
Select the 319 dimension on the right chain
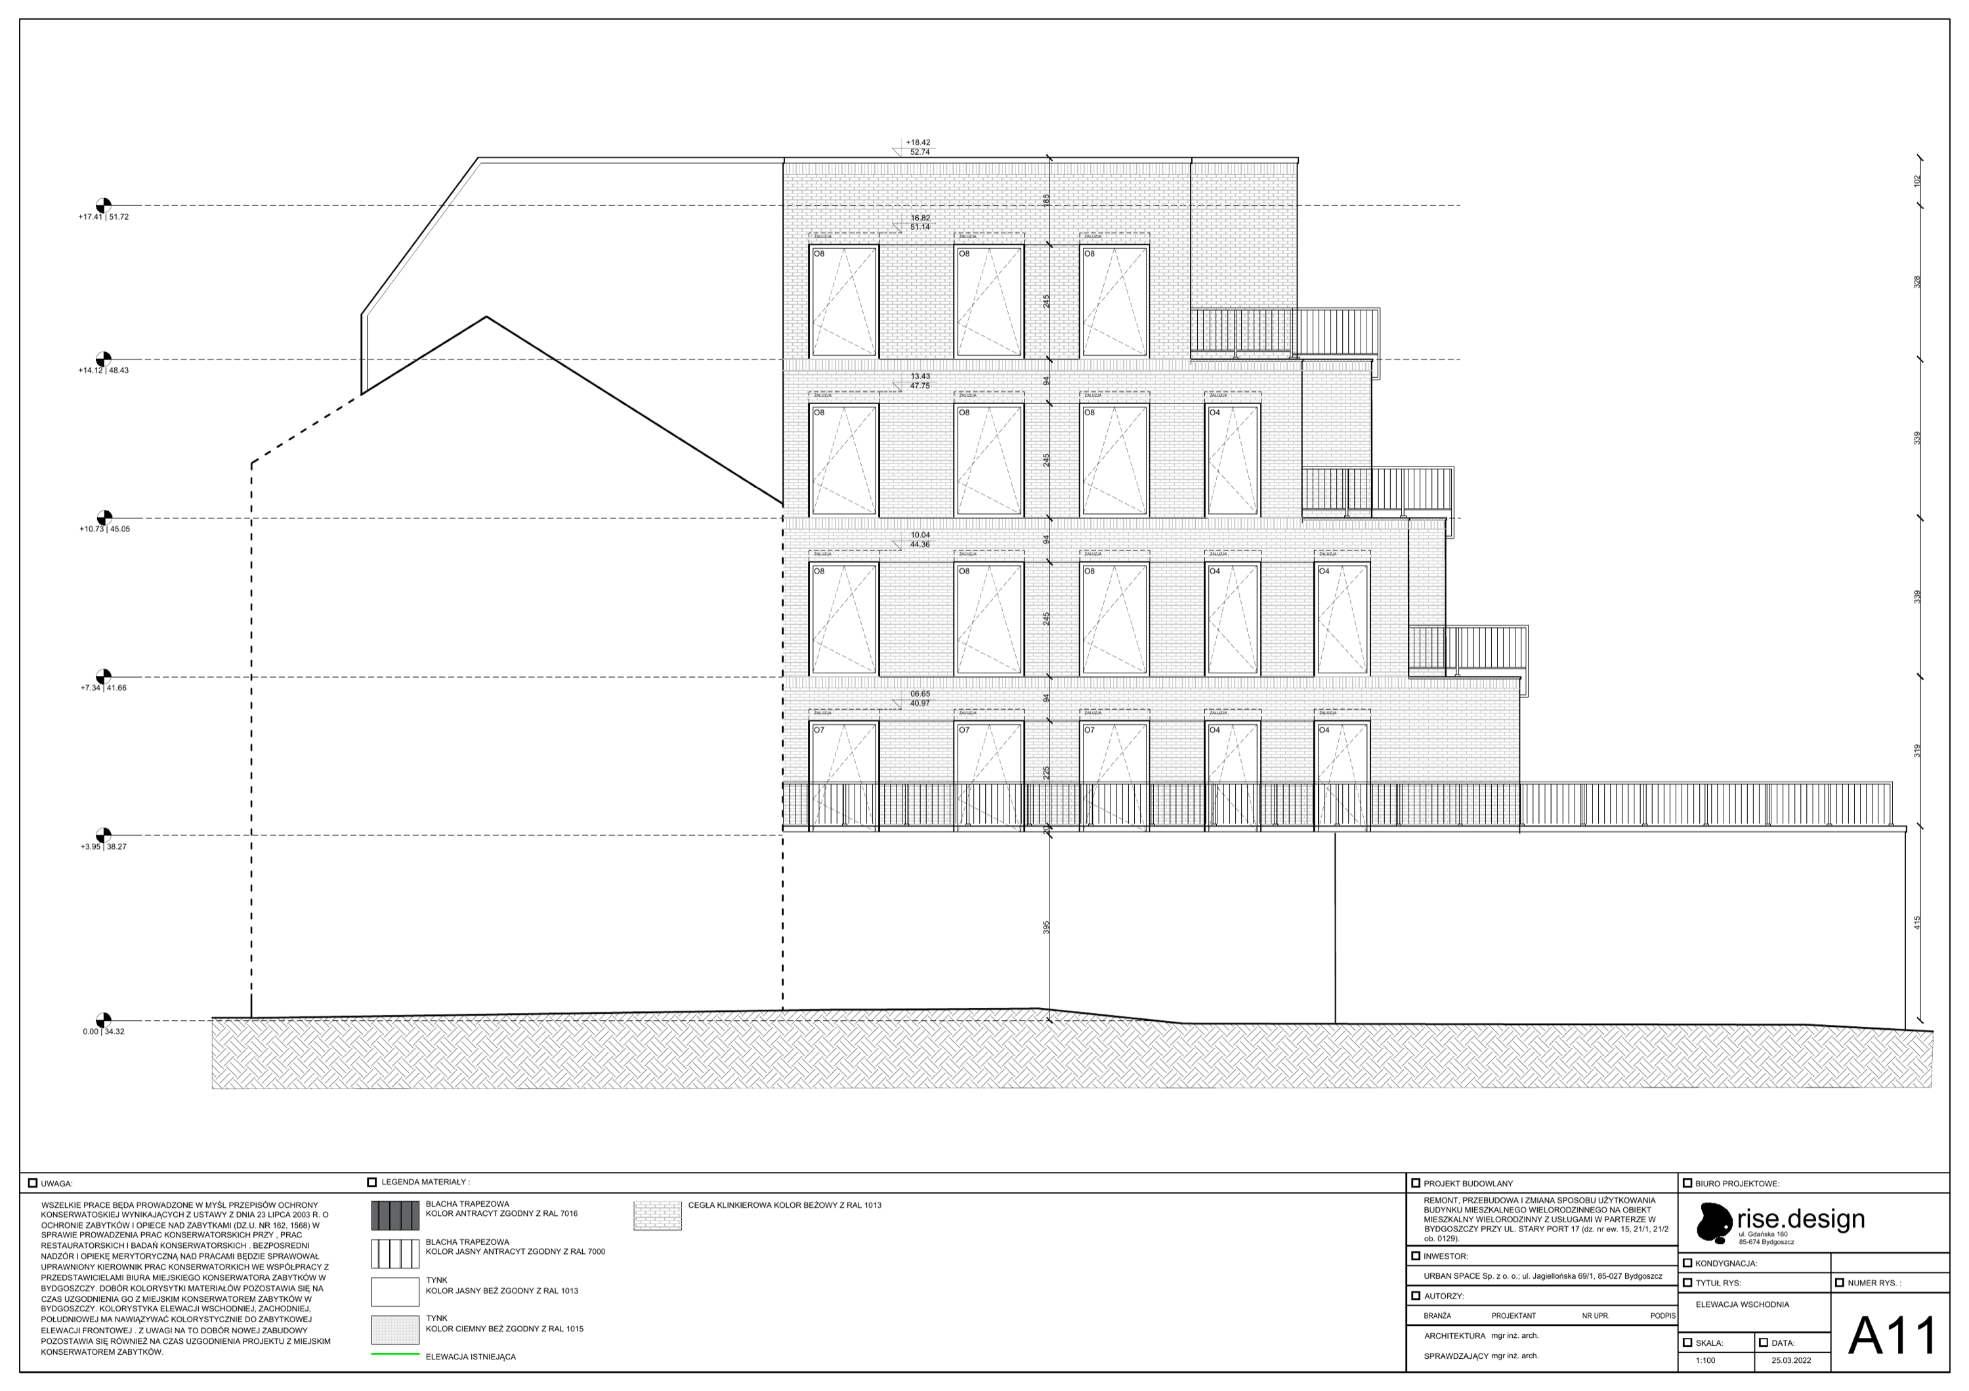1916,751
